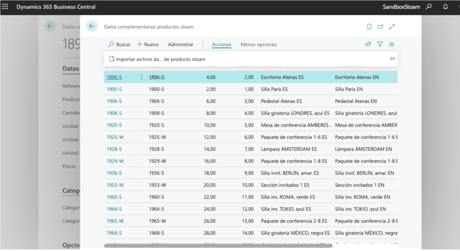Viewport: 460px width, 251px height.
Task: Go back using front page's arrow button
Action: (92, 26)
